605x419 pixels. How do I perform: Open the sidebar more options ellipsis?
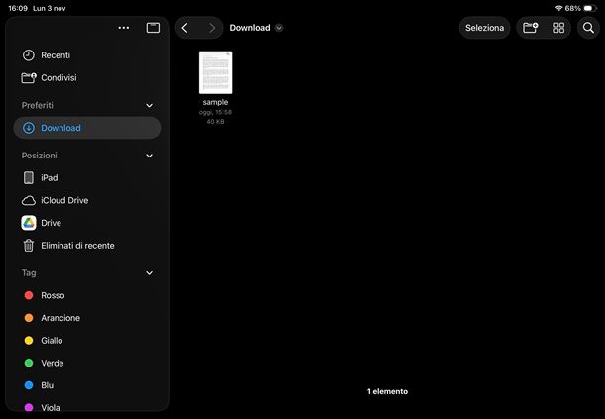click(123, 28)
